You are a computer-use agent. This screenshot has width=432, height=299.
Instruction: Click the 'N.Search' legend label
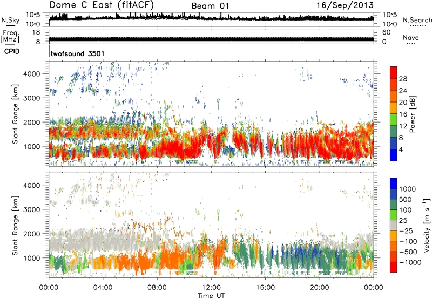click(x=417, y=20)
